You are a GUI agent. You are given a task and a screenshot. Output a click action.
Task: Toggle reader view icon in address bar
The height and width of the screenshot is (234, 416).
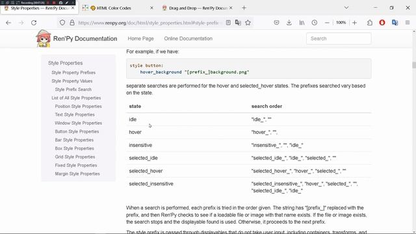point(228,23)
